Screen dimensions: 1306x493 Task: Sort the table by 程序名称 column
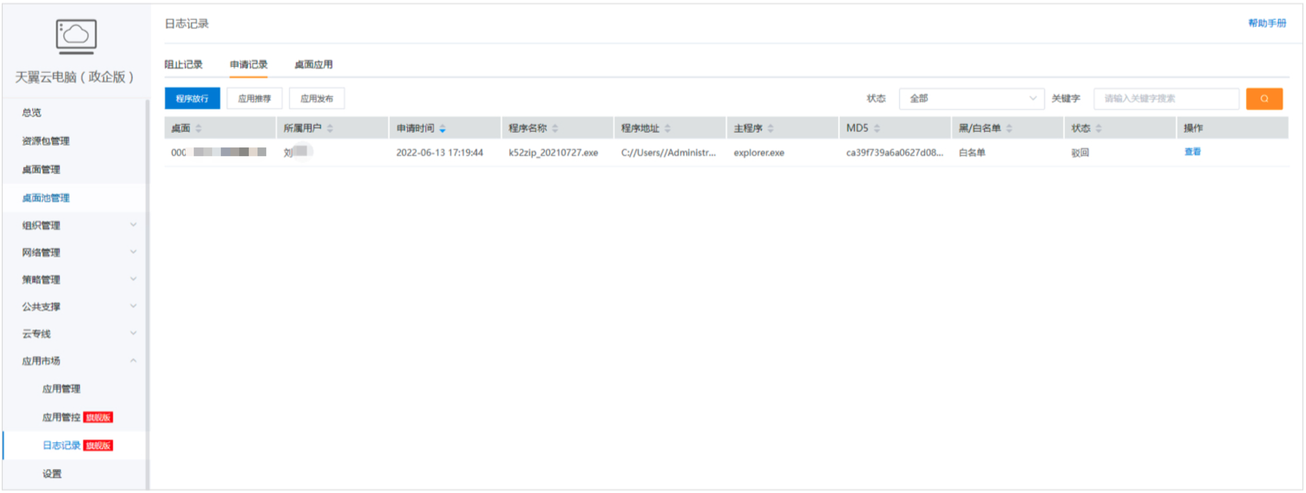click(555, 128)
